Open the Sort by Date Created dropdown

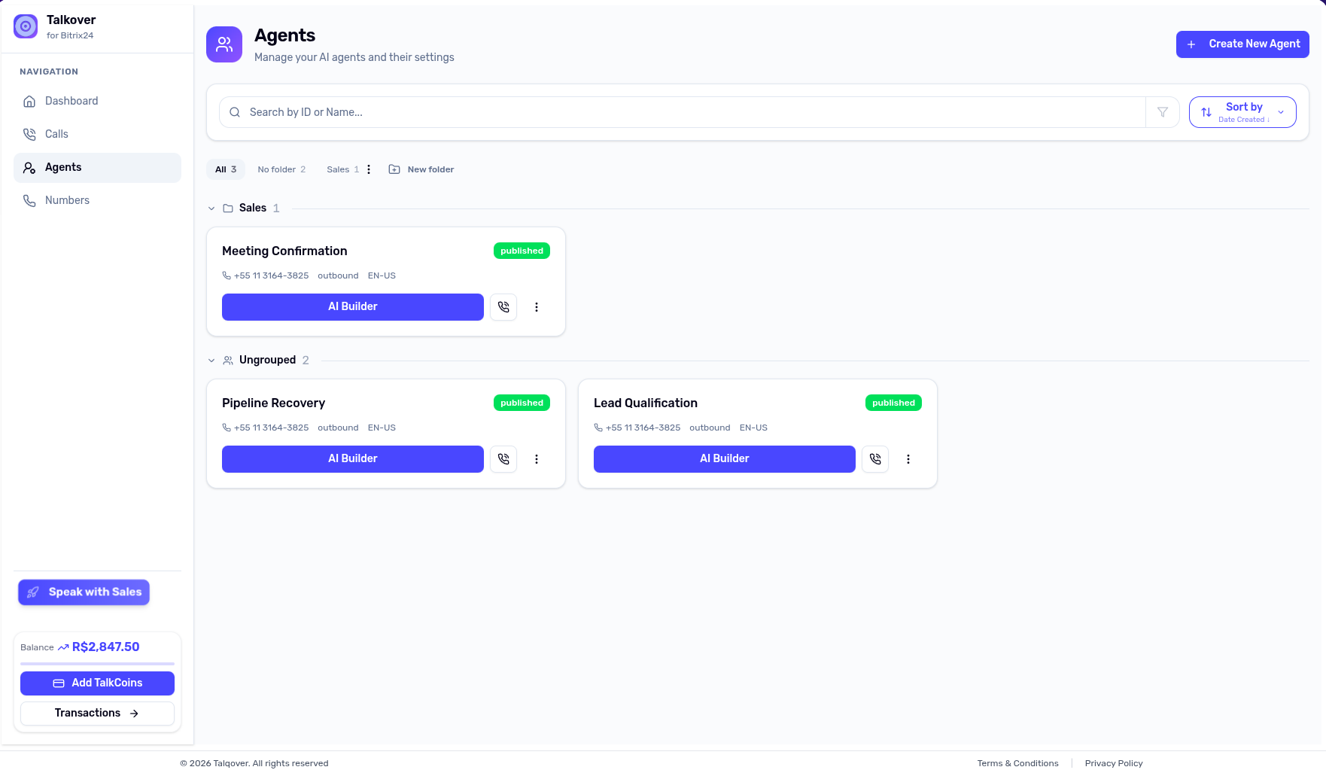1242,112
